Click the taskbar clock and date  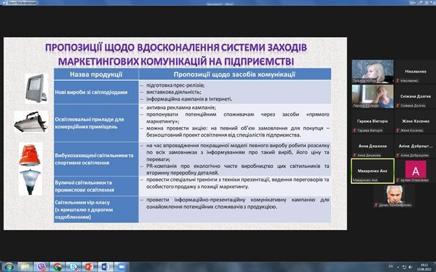point(424,267)
